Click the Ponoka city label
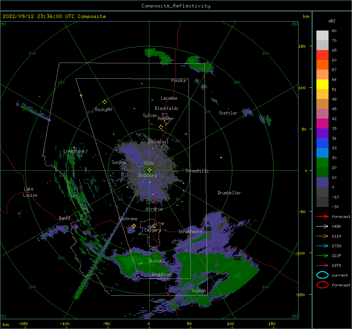The height and width of the screenshot is (329, 352). coord(178,81)
